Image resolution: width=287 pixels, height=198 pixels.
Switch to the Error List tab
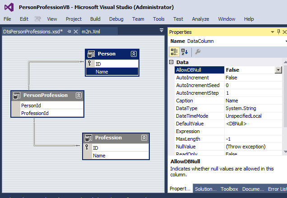point(277,189)
